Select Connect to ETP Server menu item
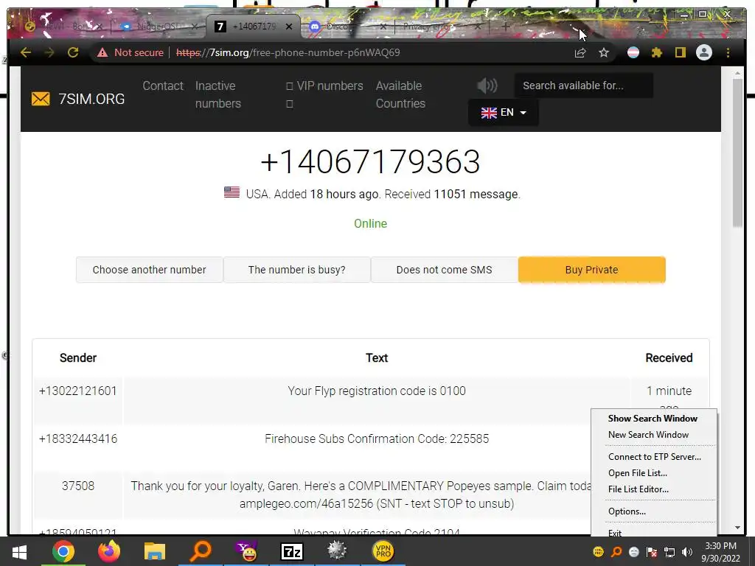This screenshot has height=566, width=755. (655, 457)
